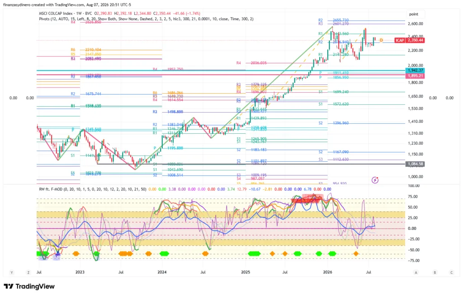Click the 2024 label on the time axis

click(162, 272)
